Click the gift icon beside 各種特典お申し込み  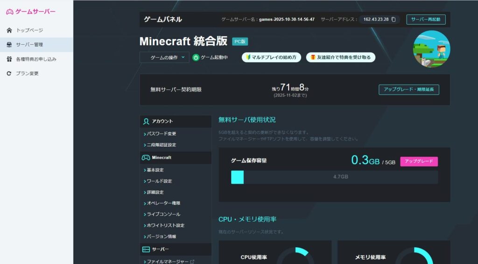(x=9, y=59)
